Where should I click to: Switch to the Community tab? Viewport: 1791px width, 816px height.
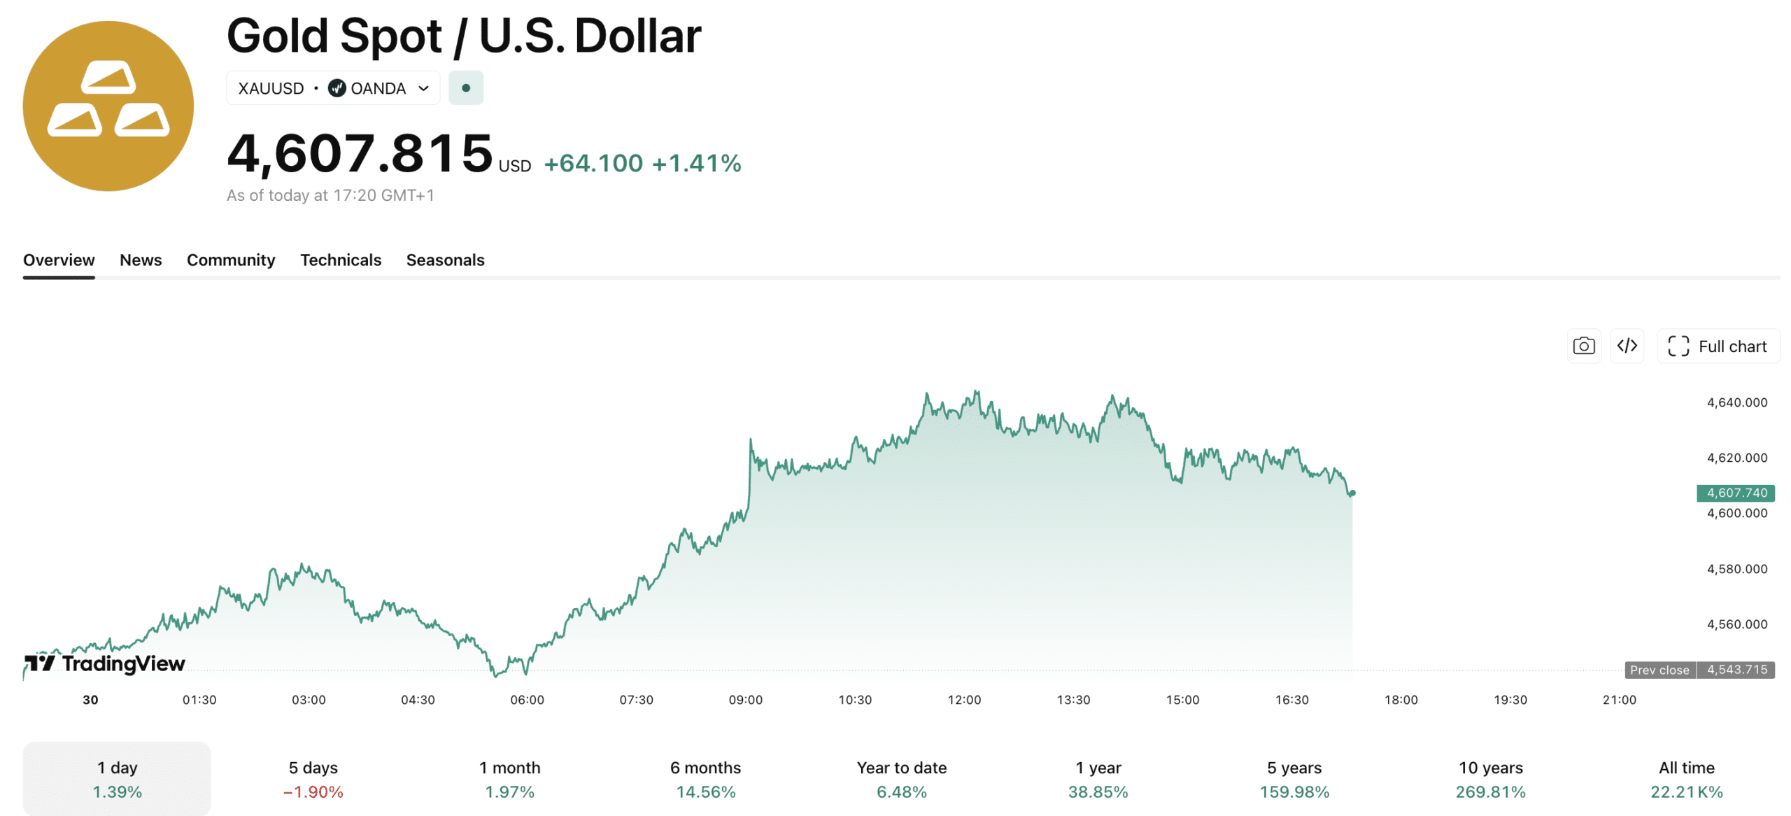click(x=230, y=260)
